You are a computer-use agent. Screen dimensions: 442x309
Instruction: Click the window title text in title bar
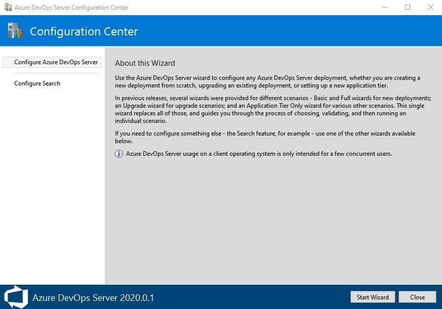click(x=71, y=8)
